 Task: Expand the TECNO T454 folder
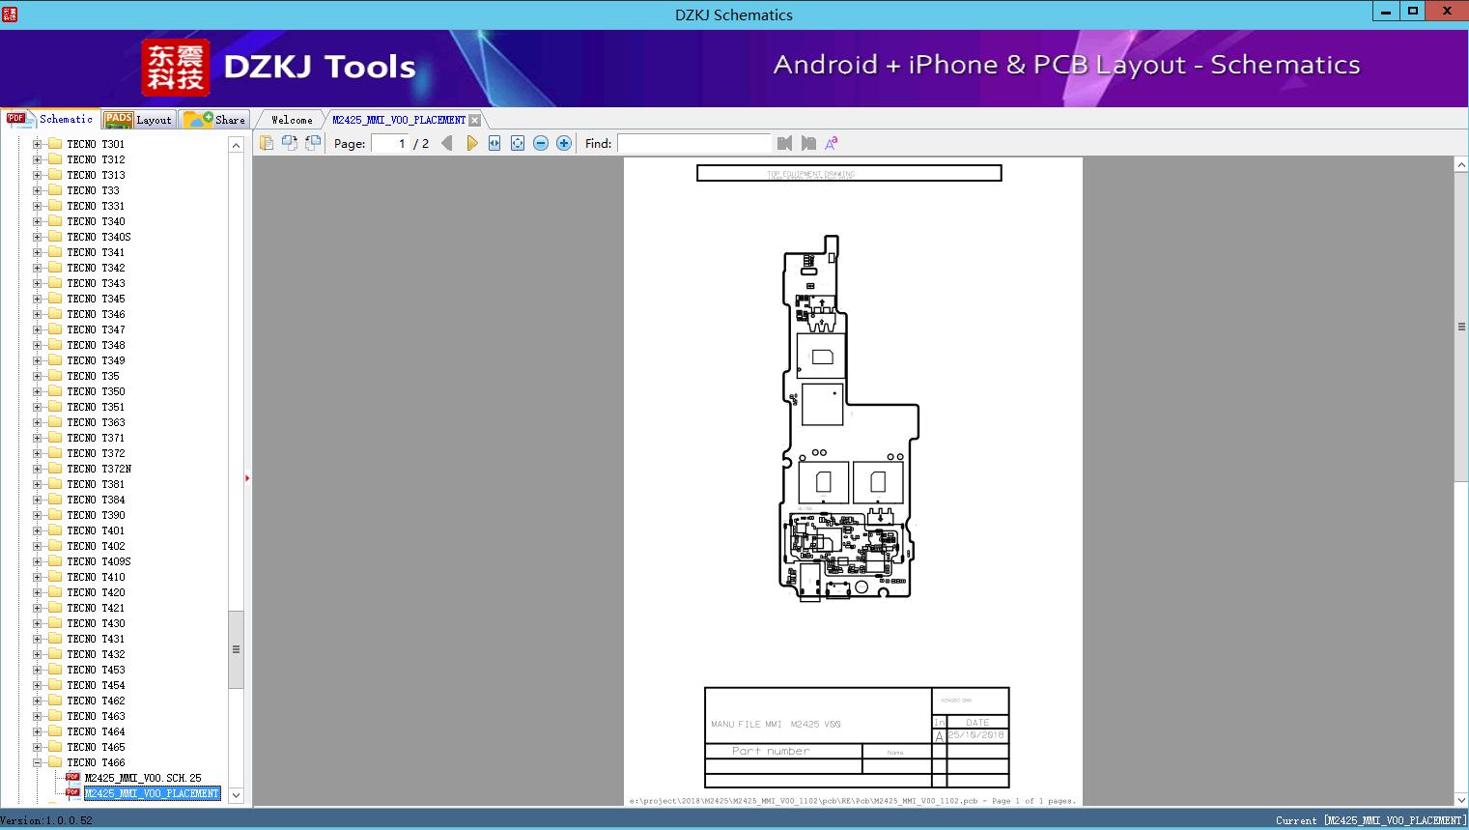tap(37, 685)
